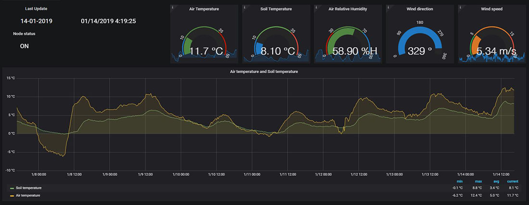Click the 1/14 12:00 time axis label
This screenshot has height=205, width=529.
[x=501, y=175]
